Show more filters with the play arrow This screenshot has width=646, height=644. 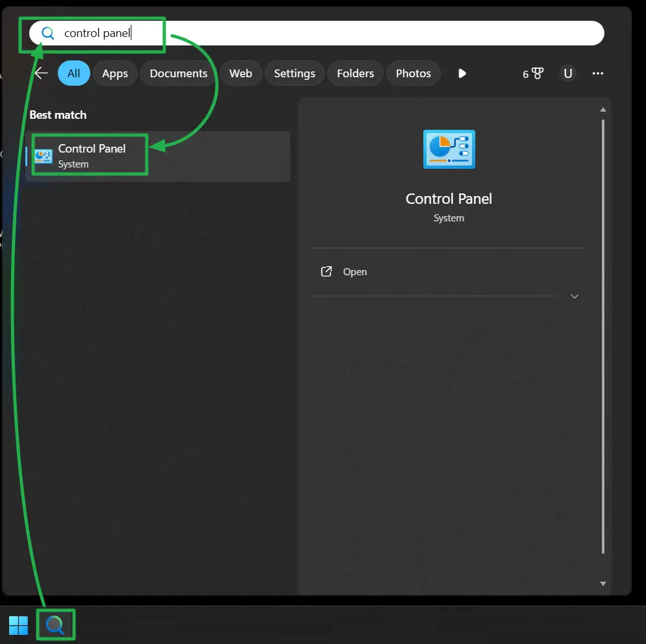point(462,73)
